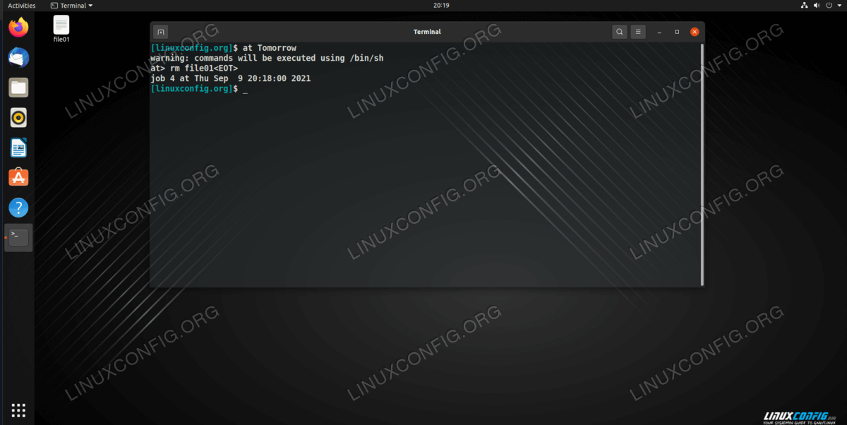The image size is (847, 425).
Task: Open the Files manager in dock
Action: (x=18, y=88)
